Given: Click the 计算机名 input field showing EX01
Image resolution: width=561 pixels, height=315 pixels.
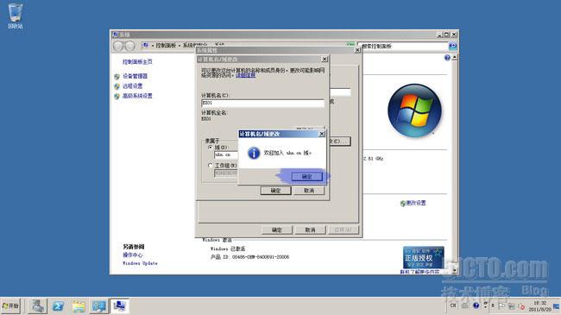Looking at the screenshot, I should (263, 103).
